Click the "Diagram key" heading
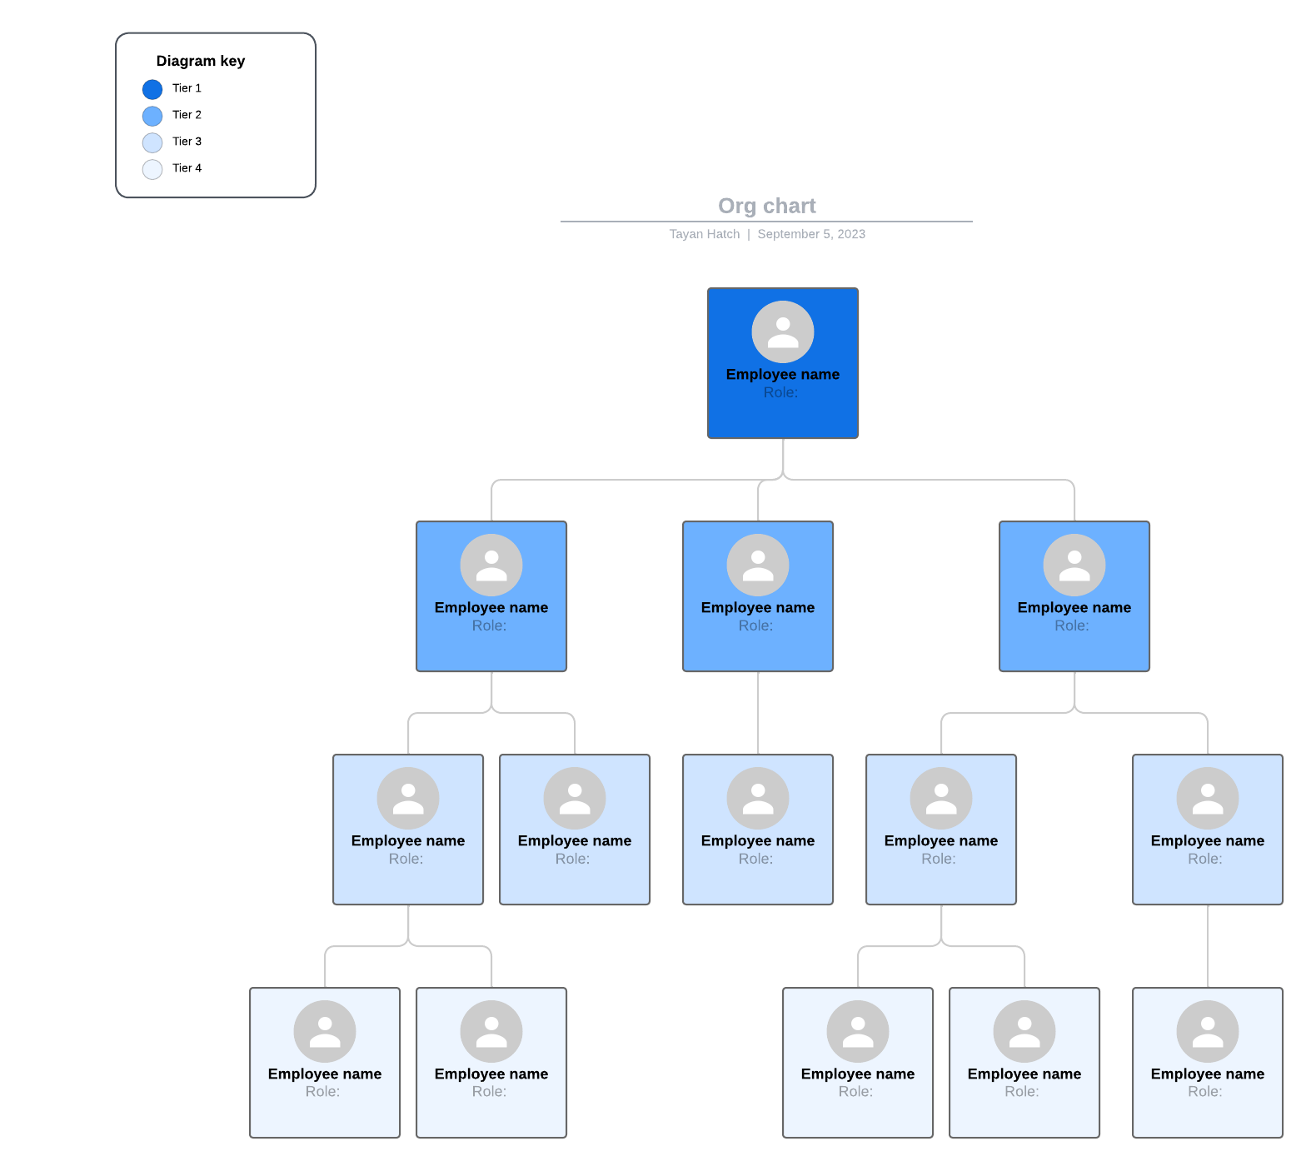This screenshot has width=1316, height=1171. pyautogui.click(x=200, y=61)
